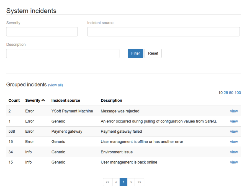Jump to the last page

click(139, 182)
